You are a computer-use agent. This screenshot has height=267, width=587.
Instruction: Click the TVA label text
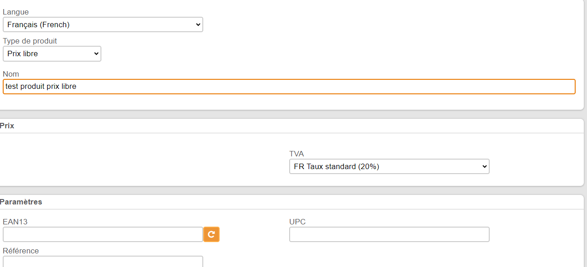(296, 154)
